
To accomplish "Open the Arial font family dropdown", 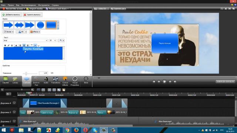I will pos(26,40).
